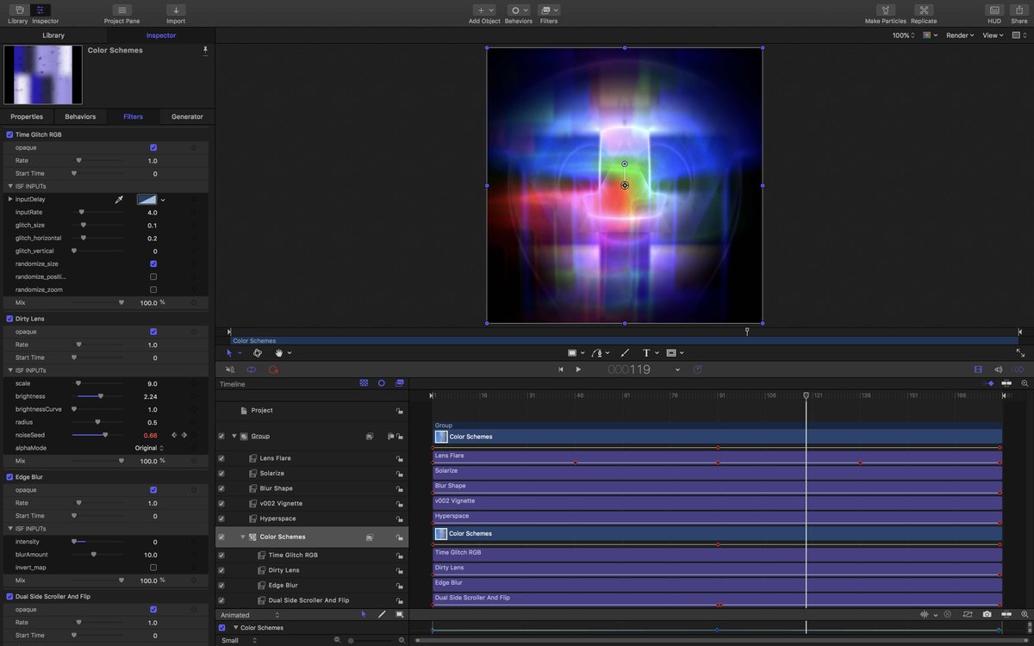Screen dimensions: 1034x646
Task: Open the Add Object menu button
Action: [483, 10]
